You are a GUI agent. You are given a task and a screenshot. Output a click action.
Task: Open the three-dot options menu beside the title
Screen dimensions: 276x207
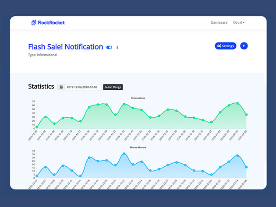117,47
